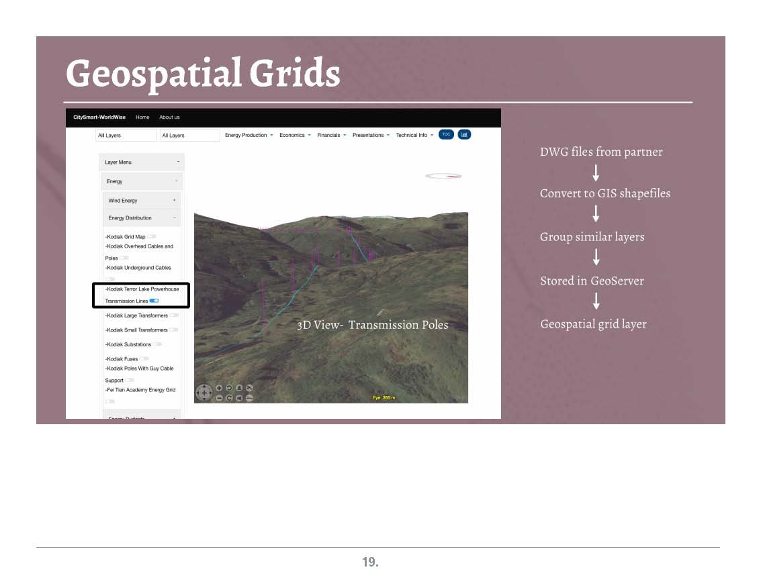This screenshot has width=761, height=588.
Task: Open the Energy Production dropdown
Action: point(249,135)
